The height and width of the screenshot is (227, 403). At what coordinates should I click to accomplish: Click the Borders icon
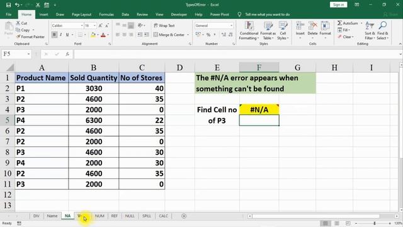[x=80, y=35]
